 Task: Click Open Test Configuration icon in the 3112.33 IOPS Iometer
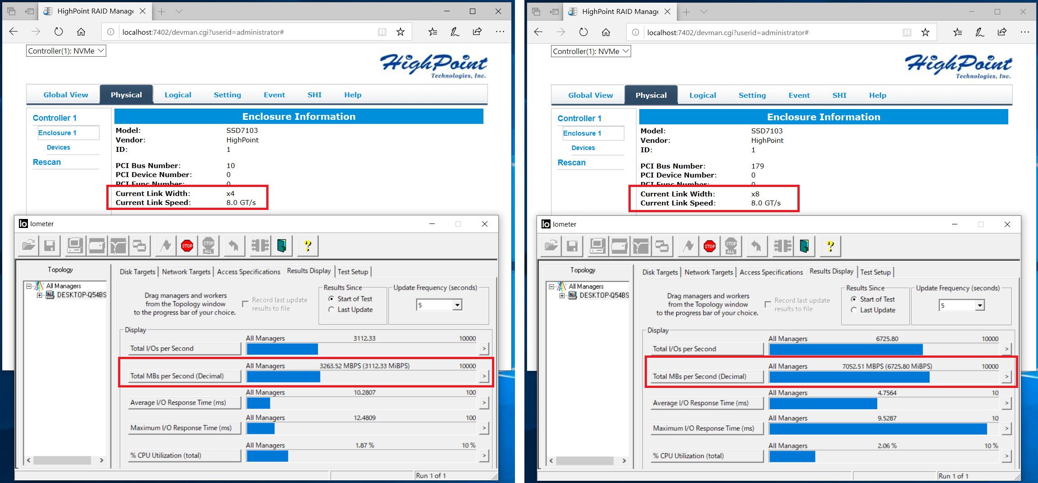pyautogui.click(x=28, y=246)
